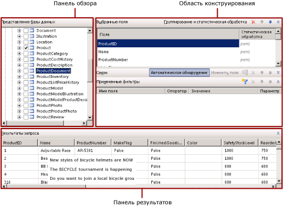Click Оператор column header in filters

click(x=177, y=91)
